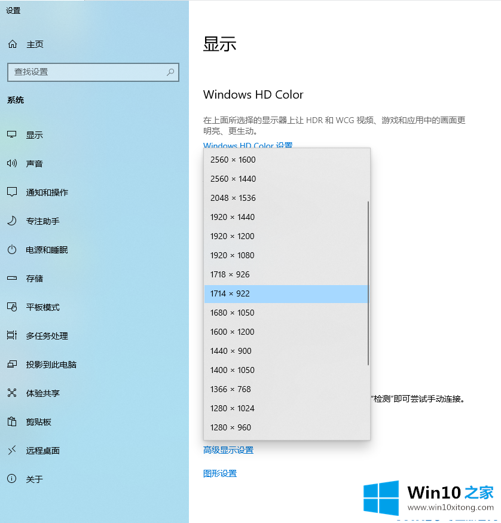
Task: Go to 专注助手 settings
Action: tap(42, 221)
